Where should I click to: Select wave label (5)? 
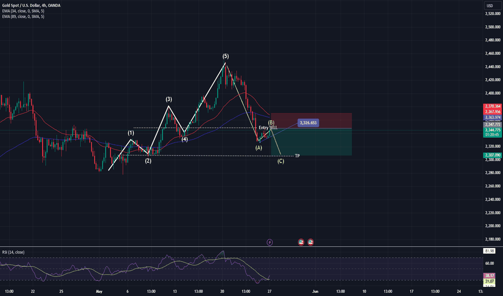click(x=226, y=57)
